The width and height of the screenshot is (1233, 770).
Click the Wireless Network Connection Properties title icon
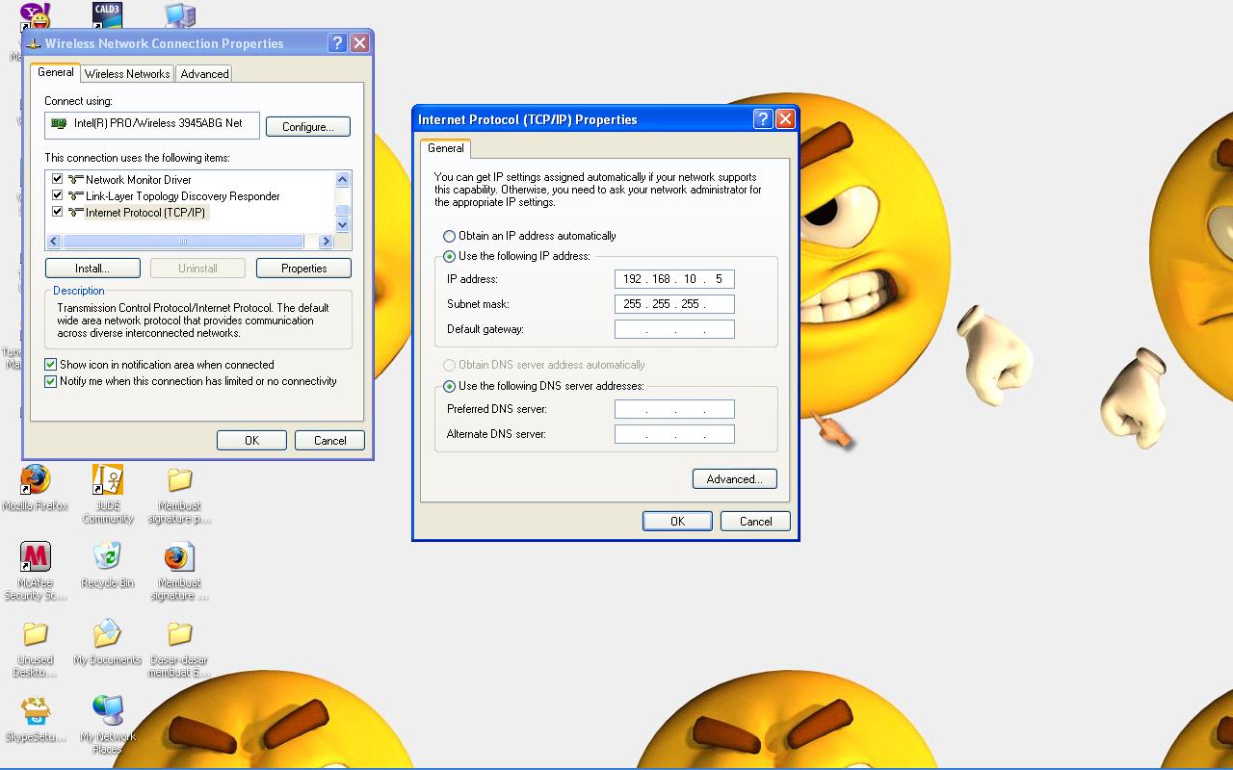(35, 43)
